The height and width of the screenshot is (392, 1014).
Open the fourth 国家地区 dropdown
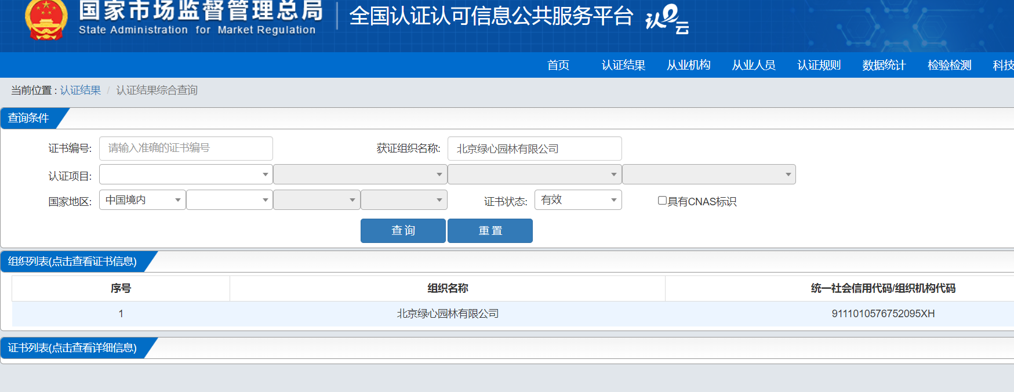(404, 200)
